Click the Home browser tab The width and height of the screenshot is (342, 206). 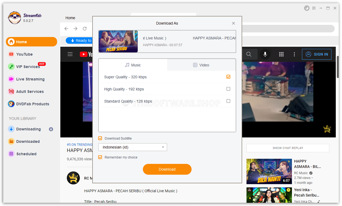click(70, 18)
